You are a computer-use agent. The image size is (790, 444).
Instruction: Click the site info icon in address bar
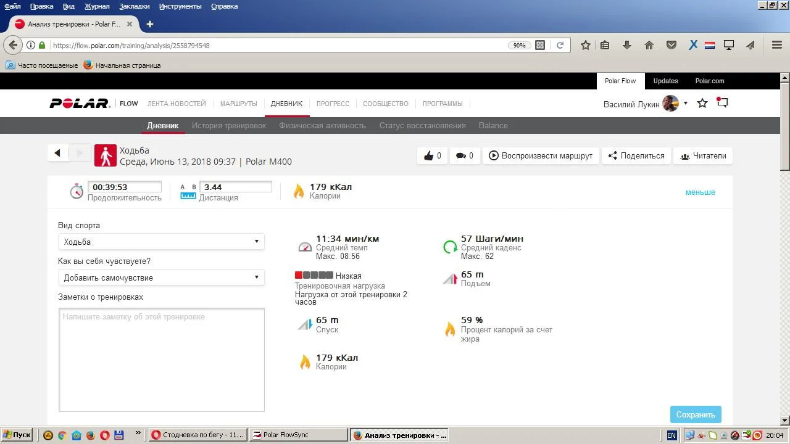click(x=30, y=45)
